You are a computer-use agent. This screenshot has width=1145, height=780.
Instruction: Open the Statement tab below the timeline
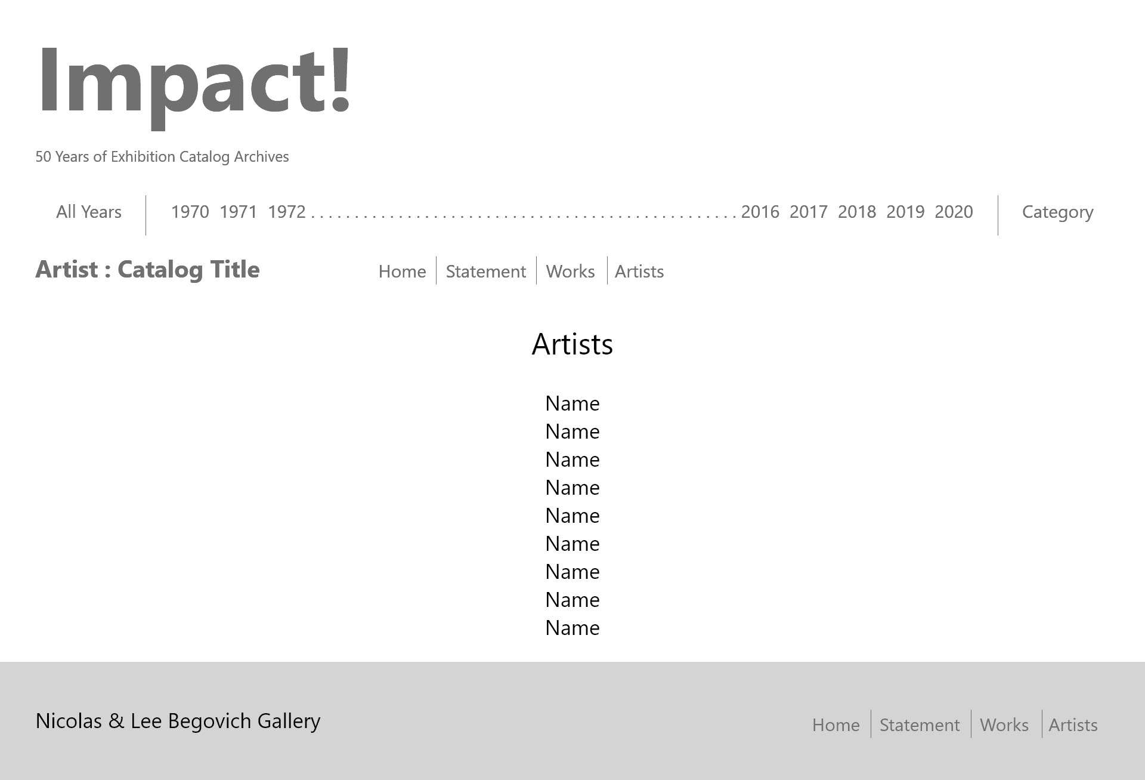coord(485,272)
